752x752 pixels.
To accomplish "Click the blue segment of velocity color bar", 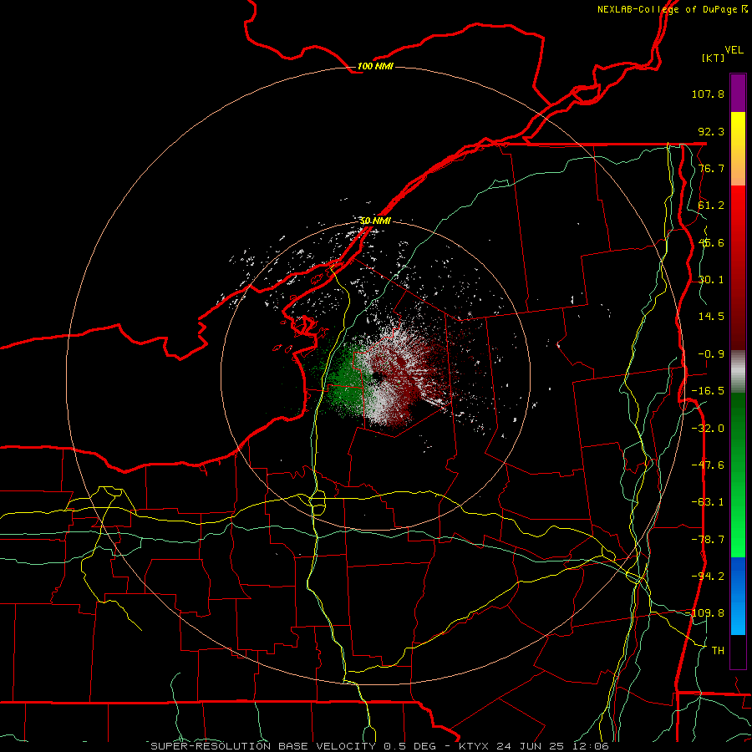I will point(738,596).
